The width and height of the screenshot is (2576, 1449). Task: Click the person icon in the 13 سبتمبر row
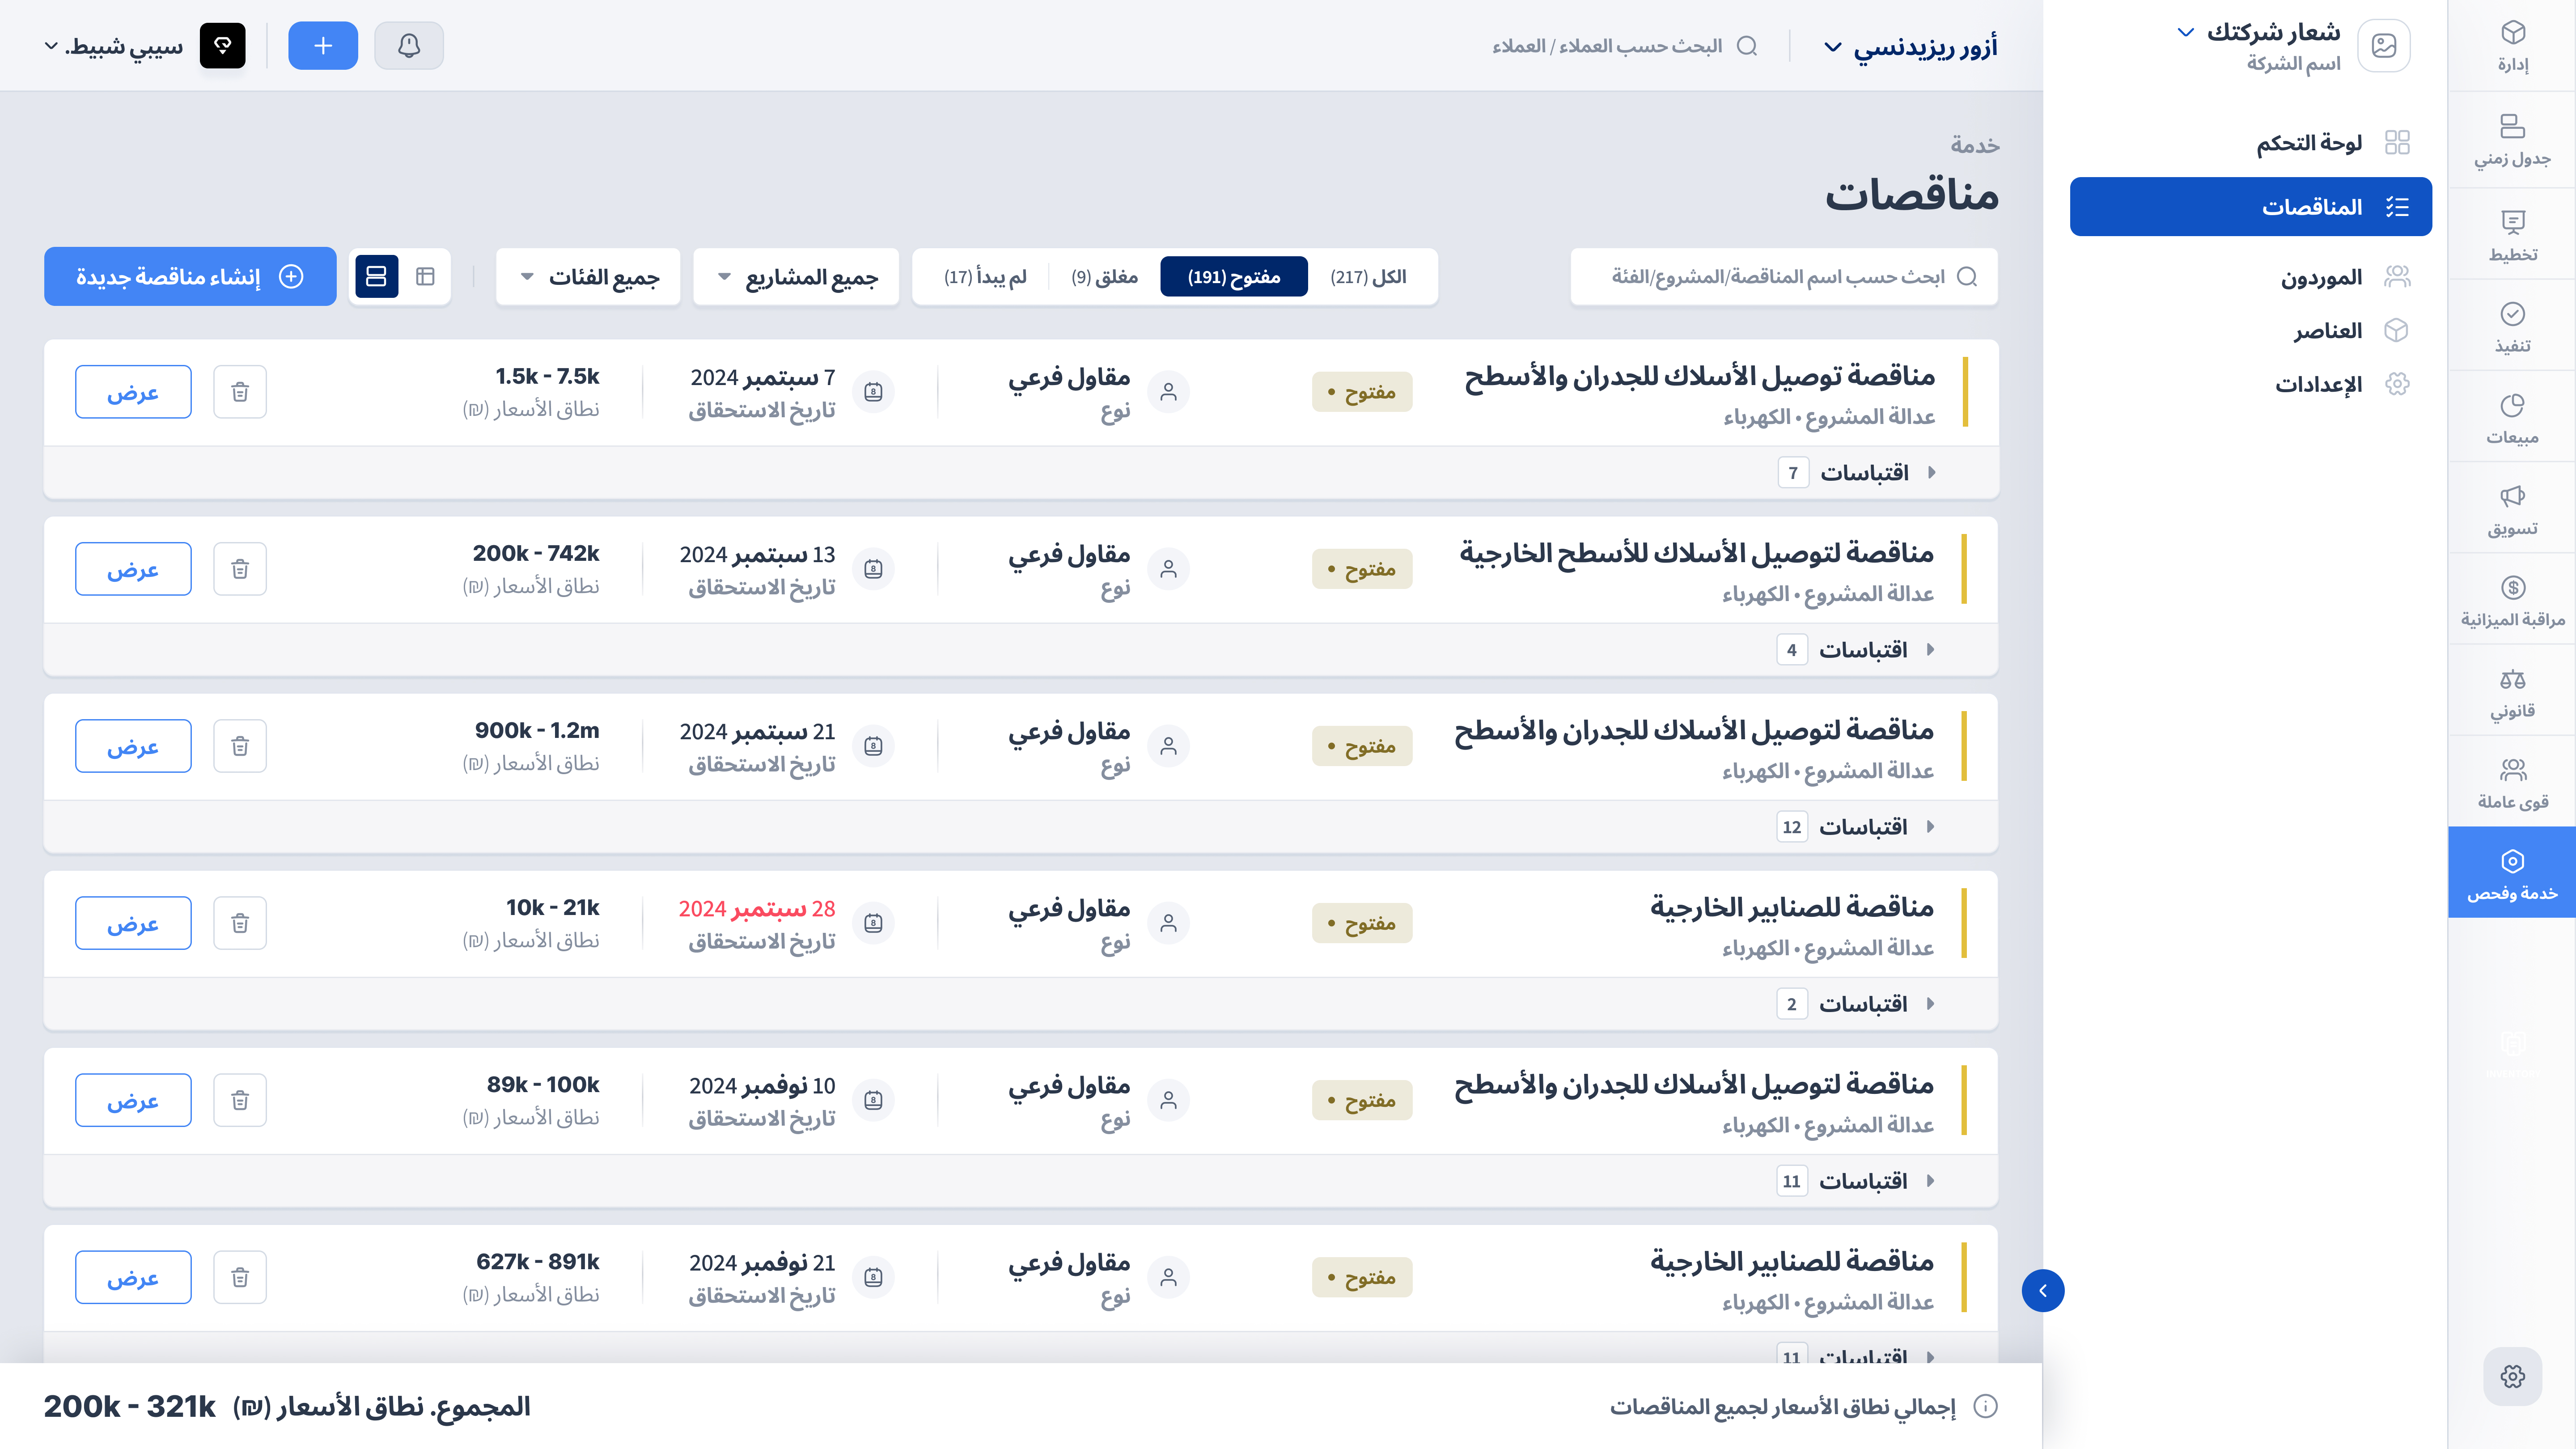coord(1168,569)
